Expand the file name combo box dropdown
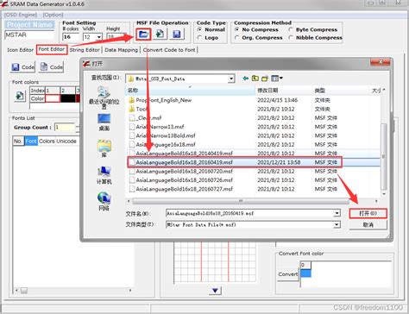 click(337, 213)
